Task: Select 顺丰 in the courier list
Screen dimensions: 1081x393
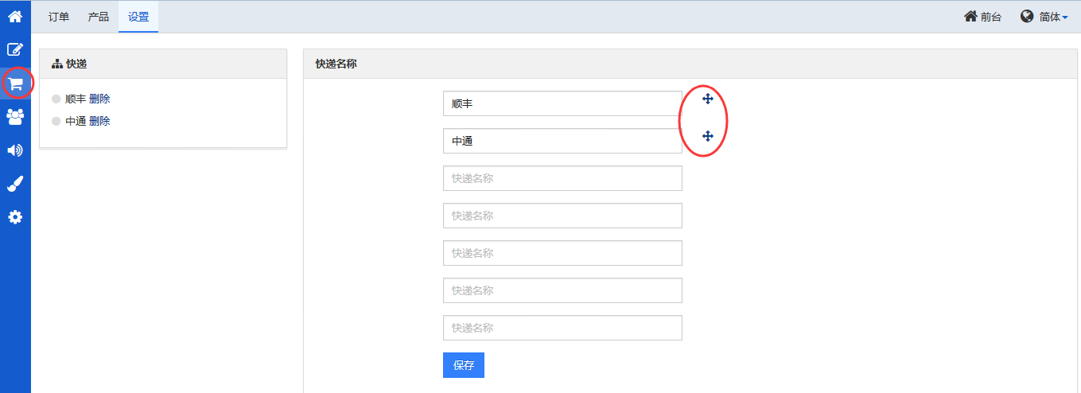Action: point(76,99)
